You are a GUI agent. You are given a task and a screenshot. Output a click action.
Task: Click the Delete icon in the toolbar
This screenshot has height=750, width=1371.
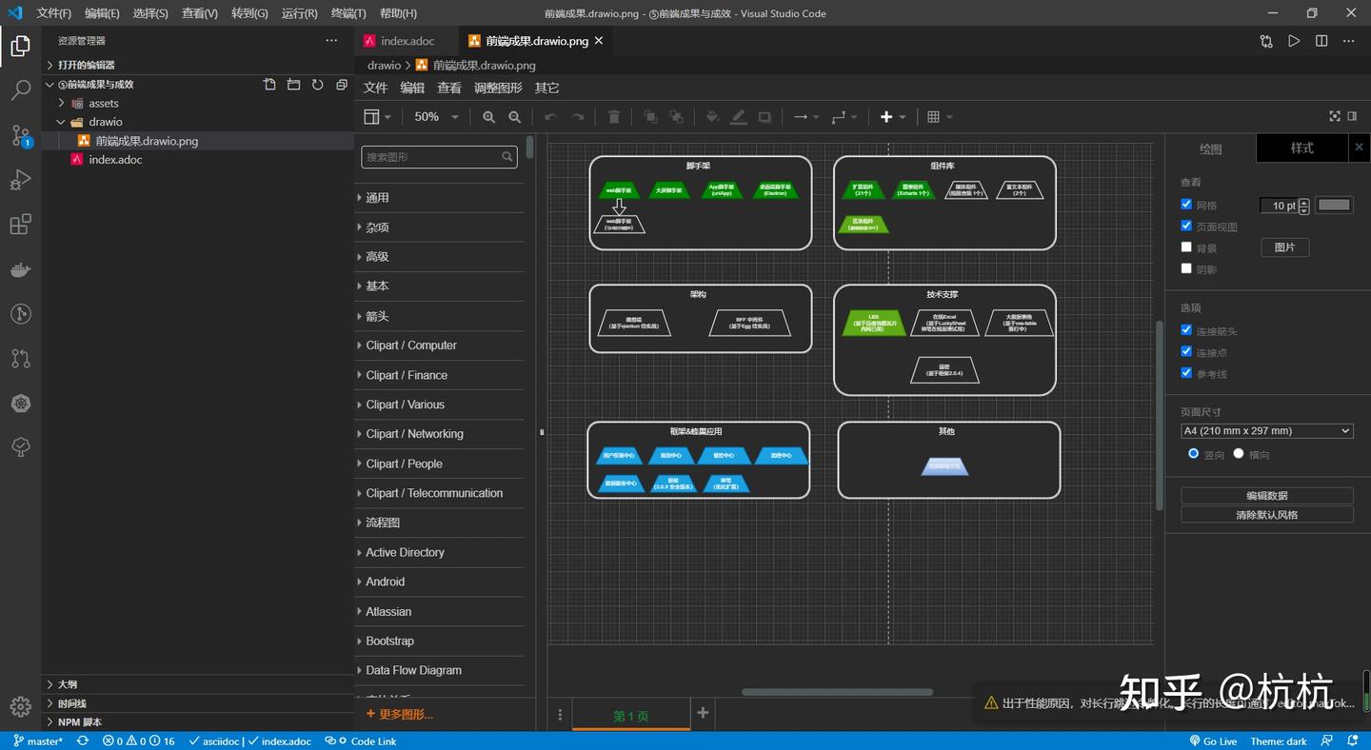(613, 116)
